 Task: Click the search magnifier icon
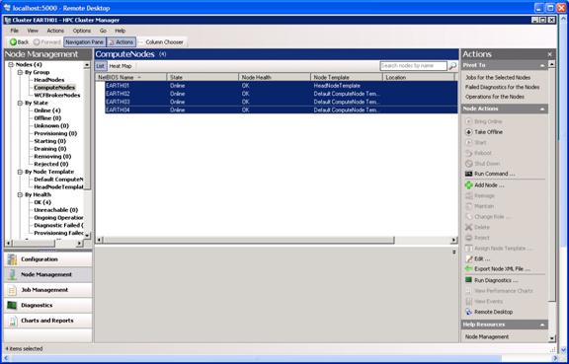[x=452, y=66]
